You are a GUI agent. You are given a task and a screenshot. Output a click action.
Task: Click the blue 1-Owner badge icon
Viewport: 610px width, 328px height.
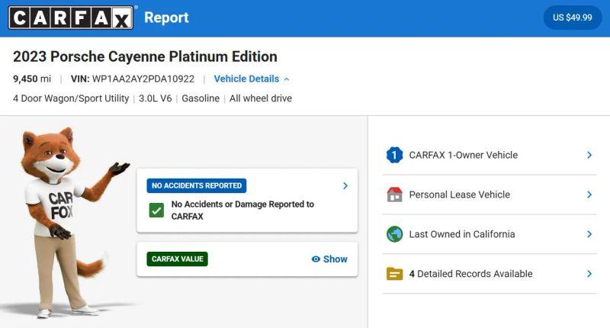tap(394, 155)
